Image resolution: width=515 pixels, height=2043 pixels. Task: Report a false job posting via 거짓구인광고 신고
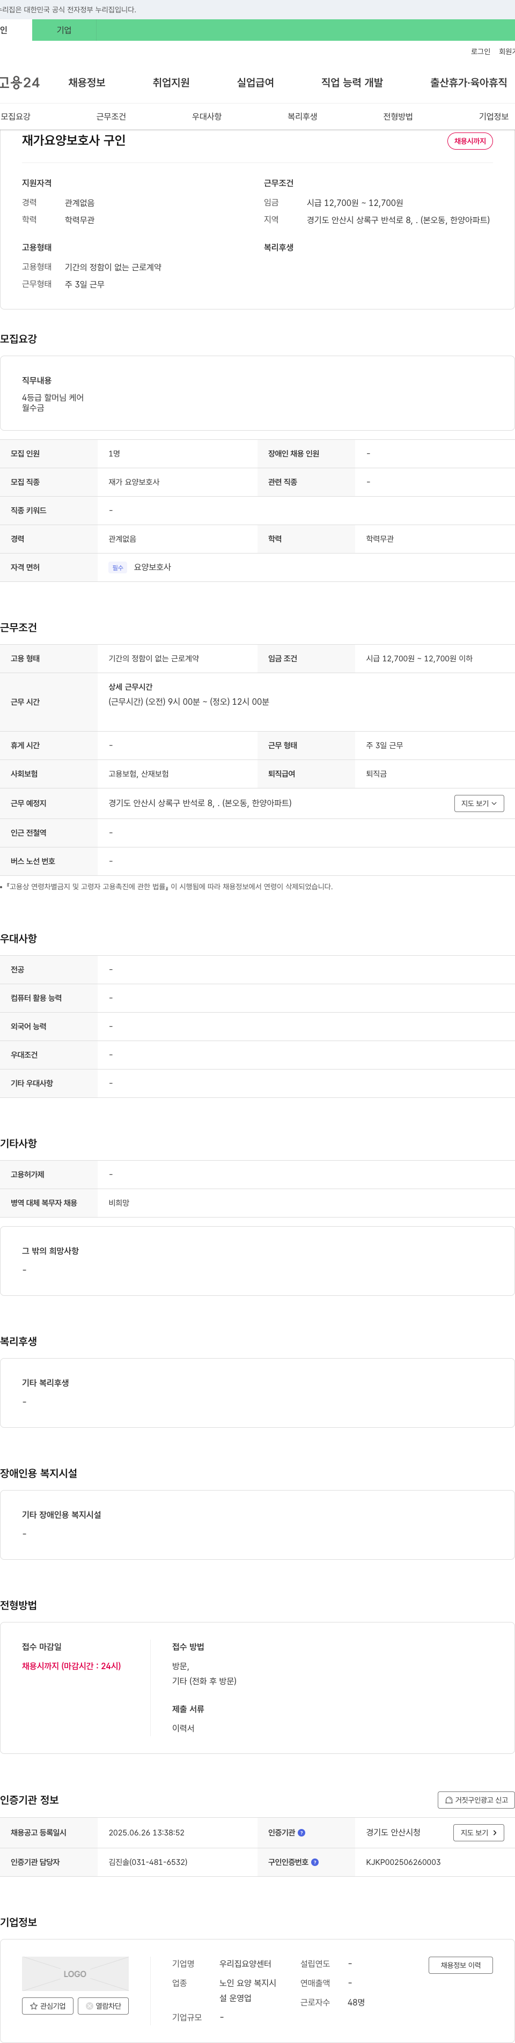click(476, 1801)
